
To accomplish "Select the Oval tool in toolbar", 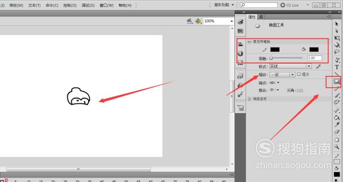I will point(337,81).
